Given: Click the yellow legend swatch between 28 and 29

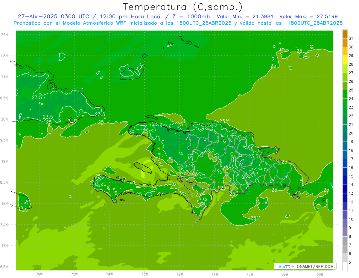Looking at the screenshot, I should pos(345,60).
